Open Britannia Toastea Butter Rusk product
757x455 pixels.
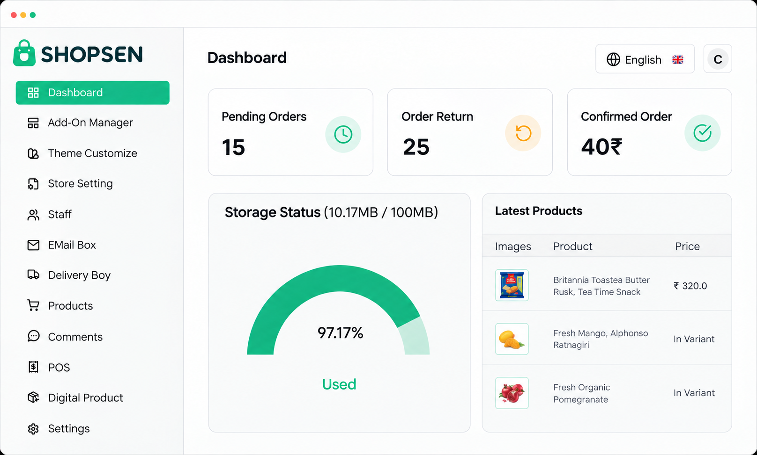coord(601,286)
